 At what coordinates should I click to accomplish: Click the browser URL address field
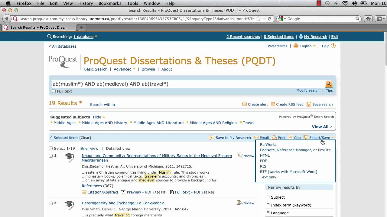click(x=138, y=19)
